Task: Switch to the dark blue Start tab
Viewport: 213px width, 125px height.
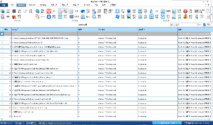Action: [4, 5]
